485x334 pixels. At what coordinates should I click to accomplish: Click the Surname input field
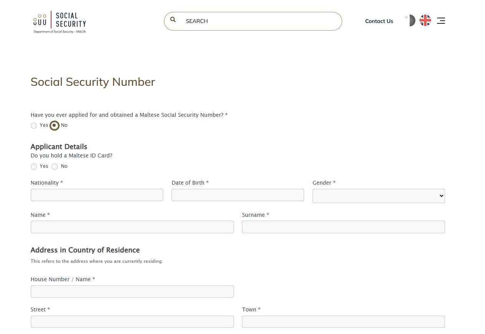click(343, 227)
